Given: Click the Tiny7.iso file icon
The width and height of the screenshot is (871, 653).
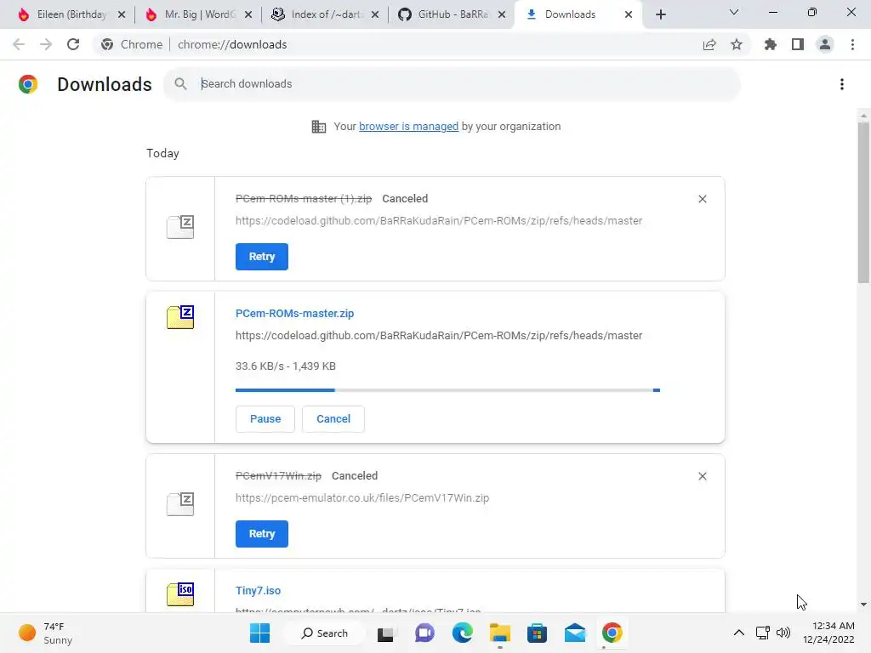Looking at the screenshot, I should point(180,594).
